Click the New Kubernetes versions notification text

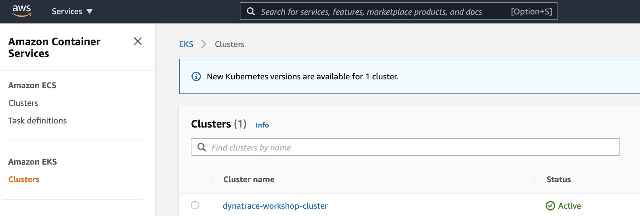(303, 76)
